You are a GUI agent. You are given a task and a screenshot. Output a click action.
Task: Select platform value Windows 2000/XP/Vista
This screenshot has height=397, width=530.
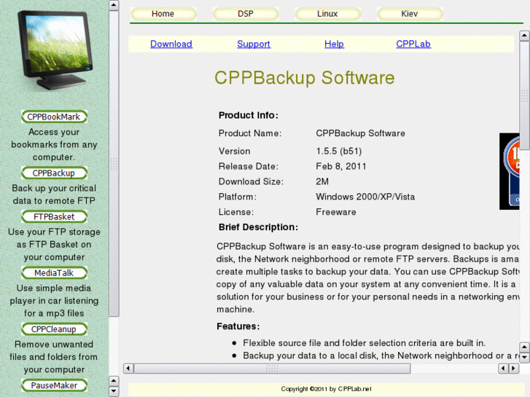(365, 197)
